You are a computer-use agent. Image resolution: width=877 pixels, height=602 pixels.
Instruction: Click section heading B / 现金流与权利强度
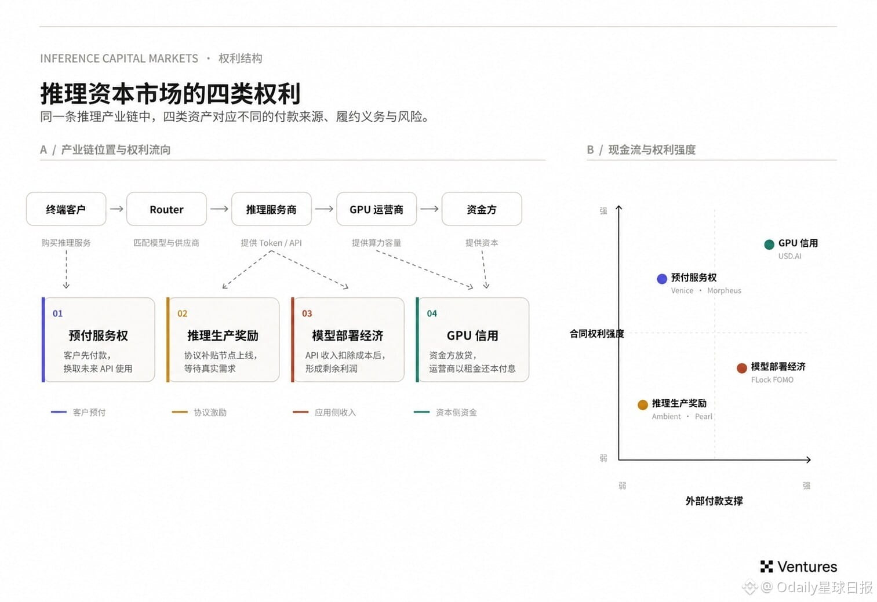coord(641,149)
